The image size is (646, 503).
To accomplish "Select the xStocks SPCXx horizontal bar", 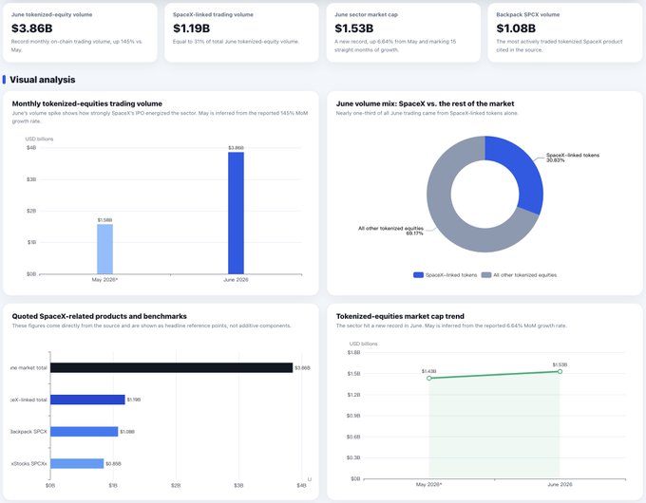I will (x=77, y=463).
